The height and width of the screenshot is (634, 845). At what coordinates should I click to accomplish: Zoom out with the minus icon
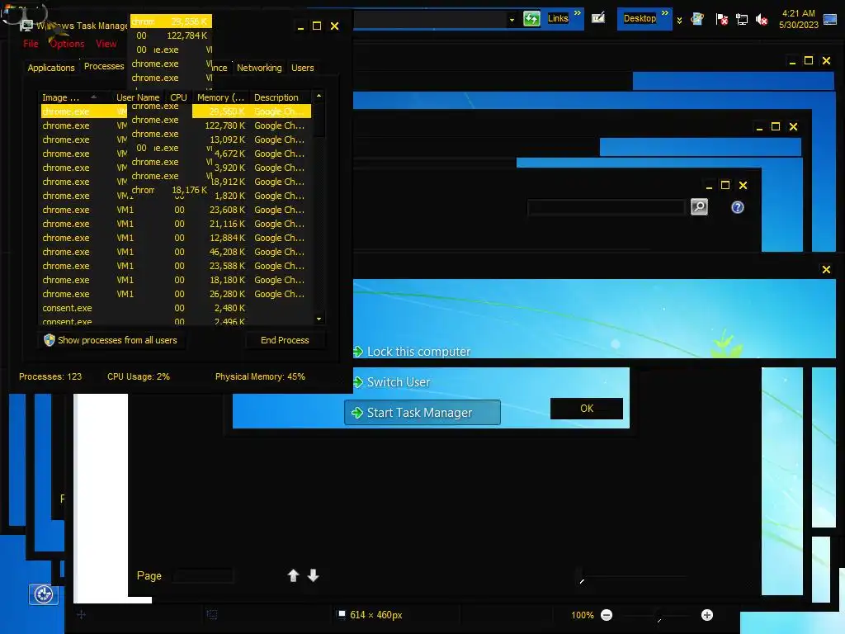click(607, 614)
